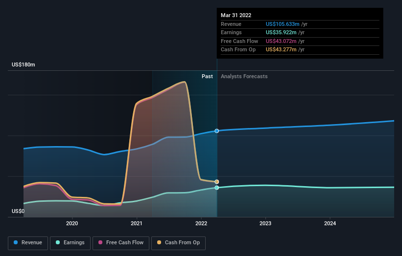
Task: Click the Cash From Op data point marker
Action: tap(216, 182)
